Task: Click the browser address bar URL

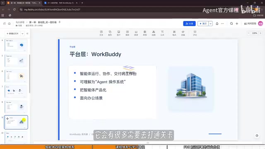Action: point(52,10)
